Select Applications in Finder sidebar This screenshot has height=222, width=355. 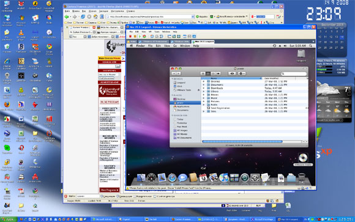183,106
